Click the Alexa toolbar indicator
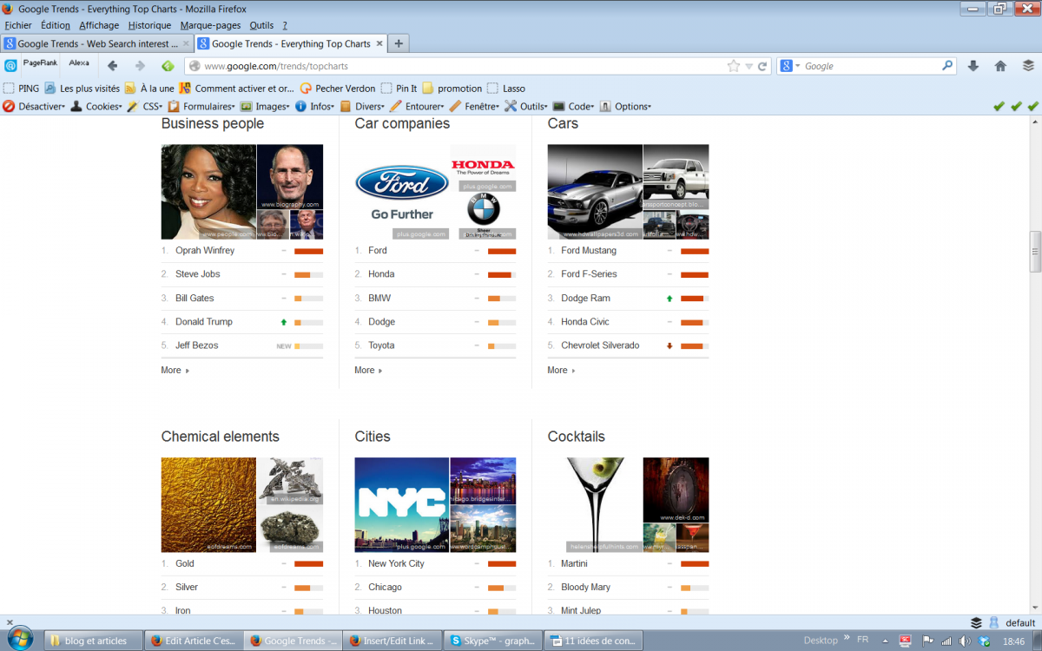Screen dimensions: 1042x651 [x=79, y=62]
